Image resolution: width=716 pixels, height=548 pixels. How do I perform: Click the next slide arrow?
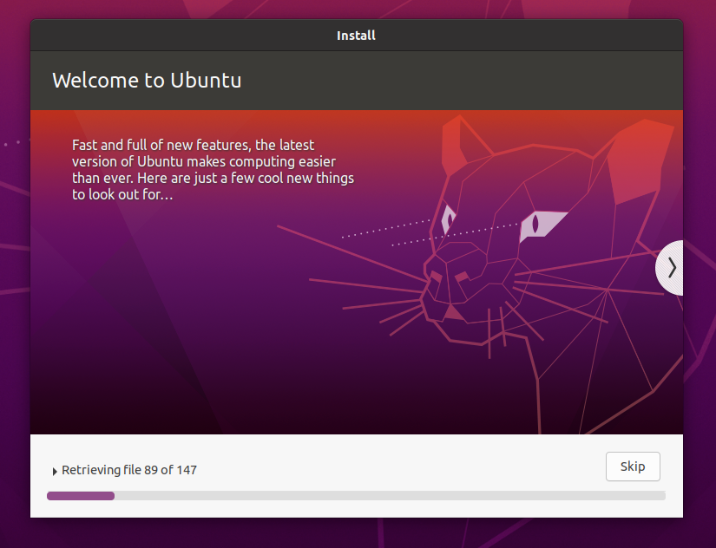[x=671, y=268]
